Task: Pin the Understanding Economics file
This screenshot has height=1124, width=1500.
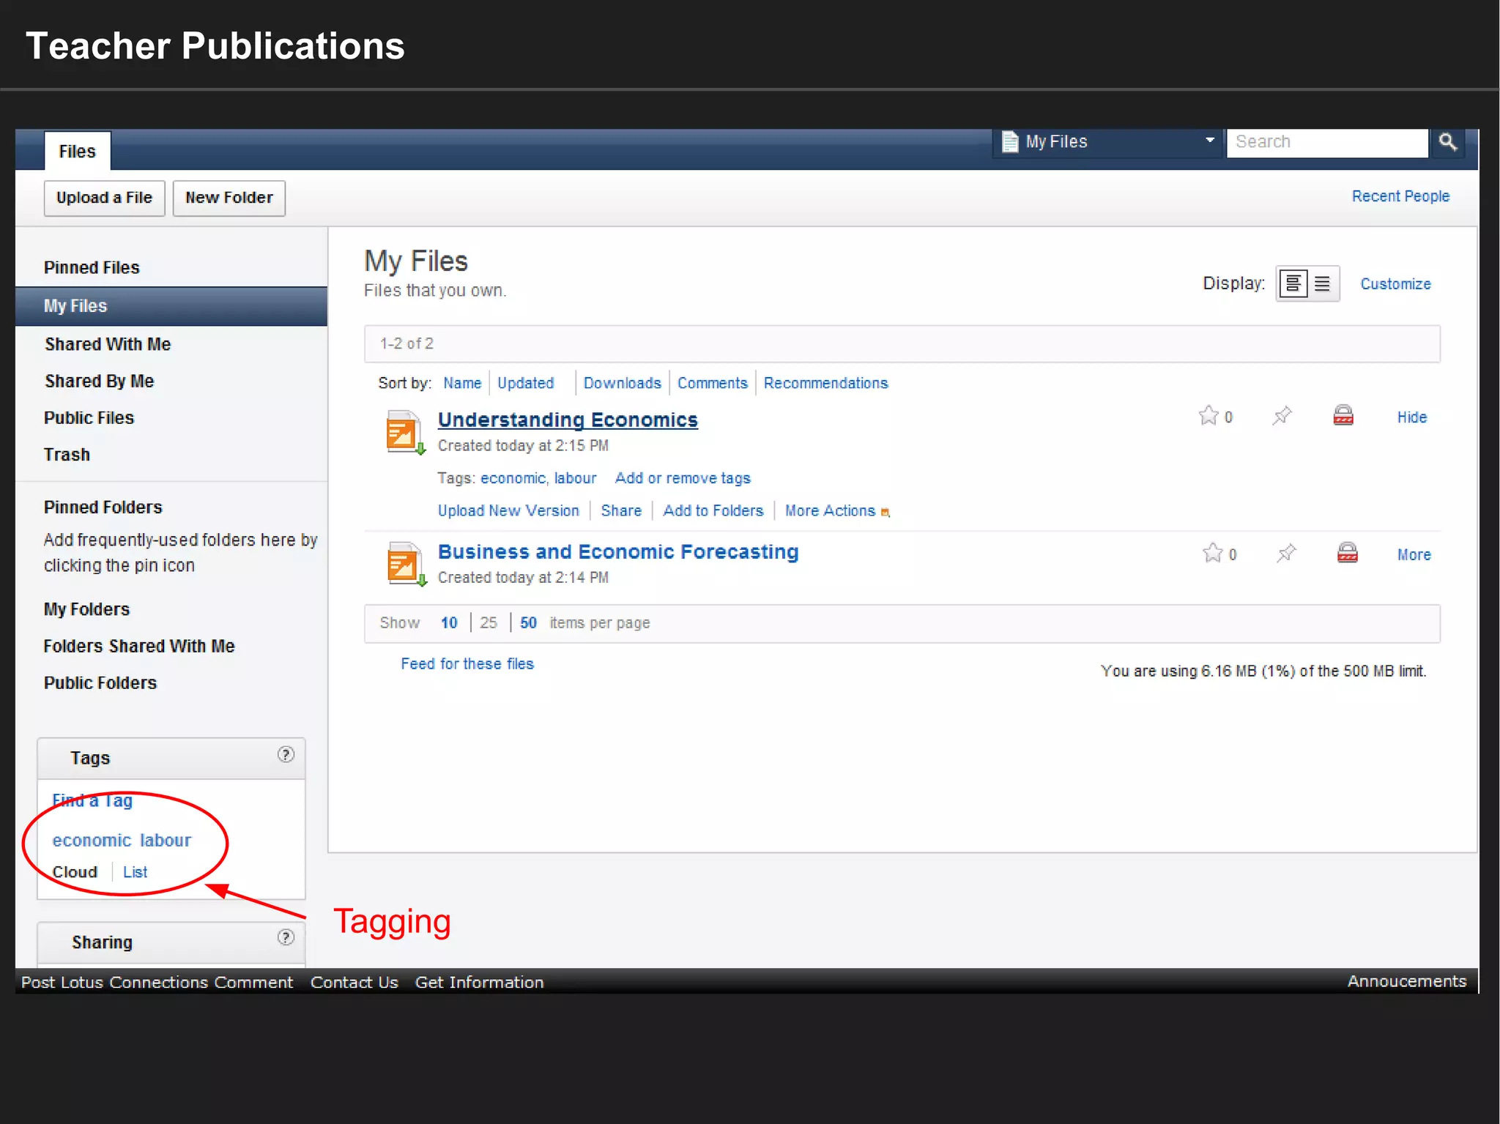Action: (1282, 416)
